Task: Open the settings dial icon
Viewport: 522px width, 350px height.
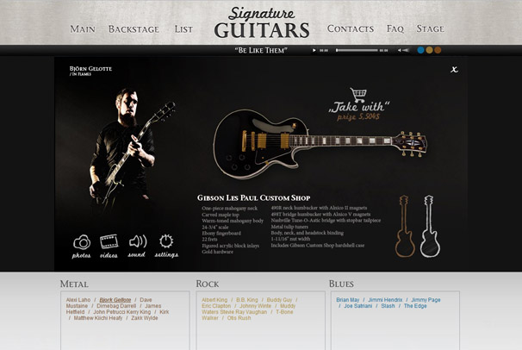Action: click(166, 241)
